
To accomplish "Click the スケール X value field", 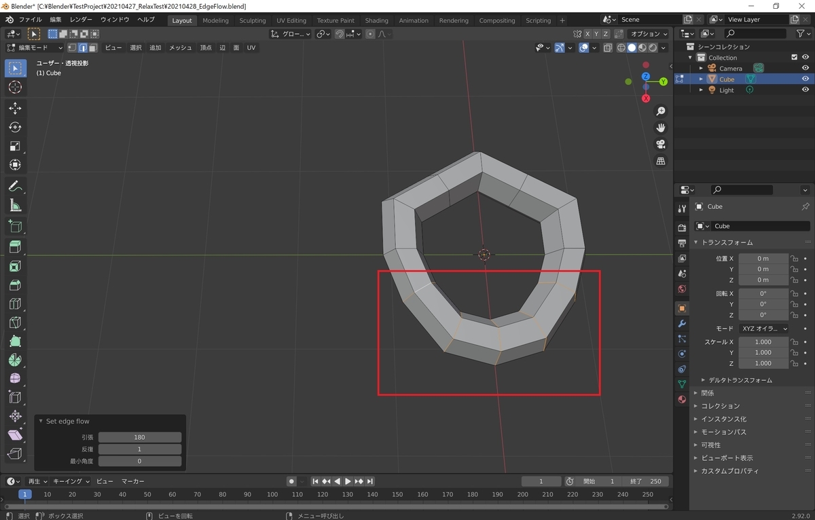I will click(763, 342).
